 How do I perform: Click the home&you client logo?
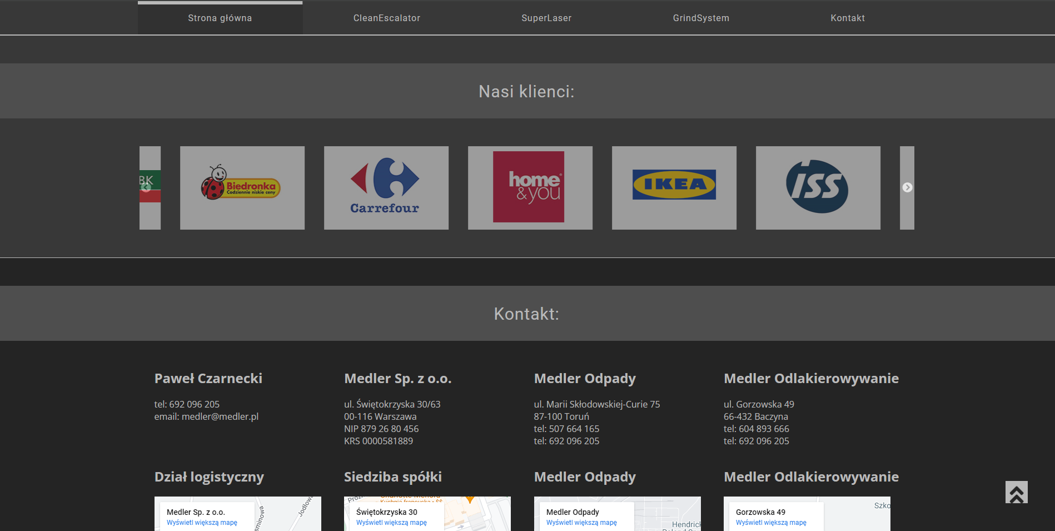(530, 188)
